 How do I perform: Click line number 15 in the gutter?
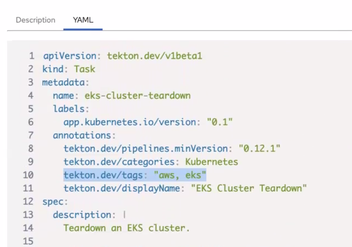click(x=28, y=241)
